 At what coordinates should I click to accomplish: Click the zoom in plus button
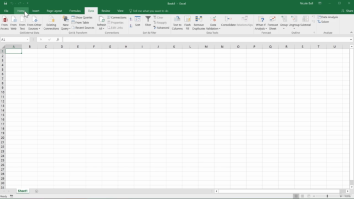pos(341,196)
